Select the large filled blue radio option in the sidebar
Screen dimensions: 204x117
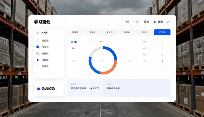click(38, 47)
